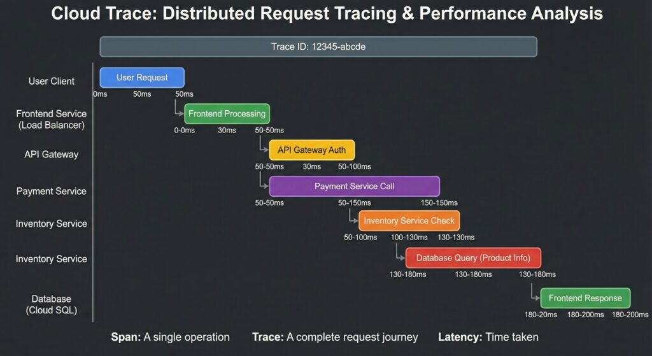Select the blue User Request span
This screenshot has height=356, width=652.
point(142,78)
